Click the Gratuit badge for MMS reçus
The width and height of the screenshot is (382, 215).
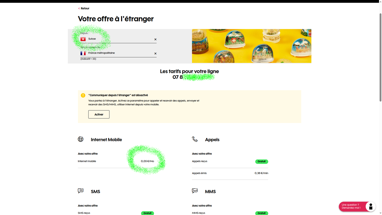pos(262,213)
